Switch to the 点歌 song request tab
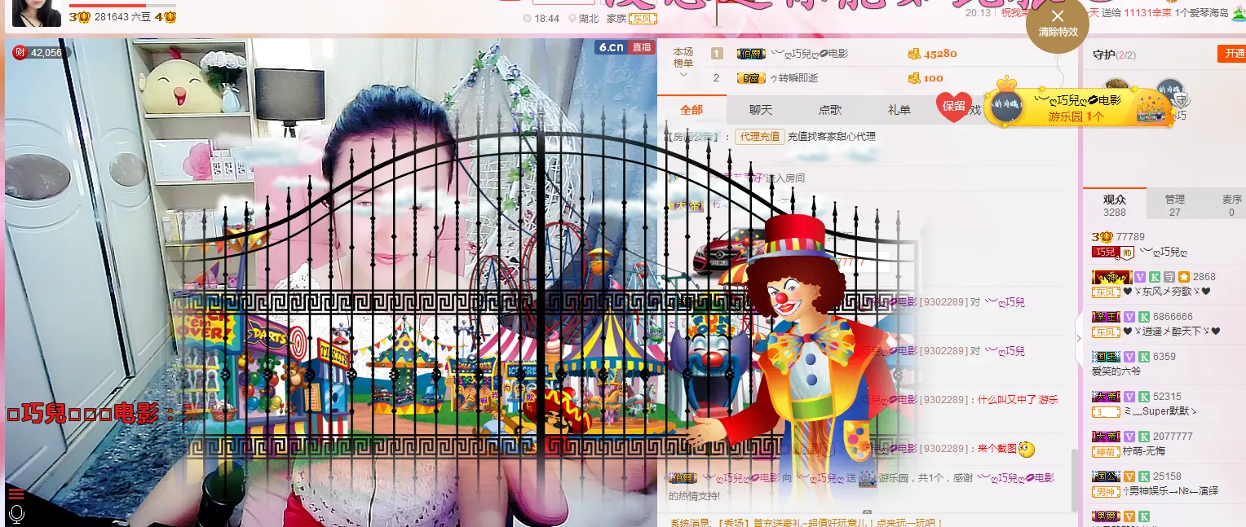Image resolution: width=1246 pixels, height=527 pixels. click(830, 110)
